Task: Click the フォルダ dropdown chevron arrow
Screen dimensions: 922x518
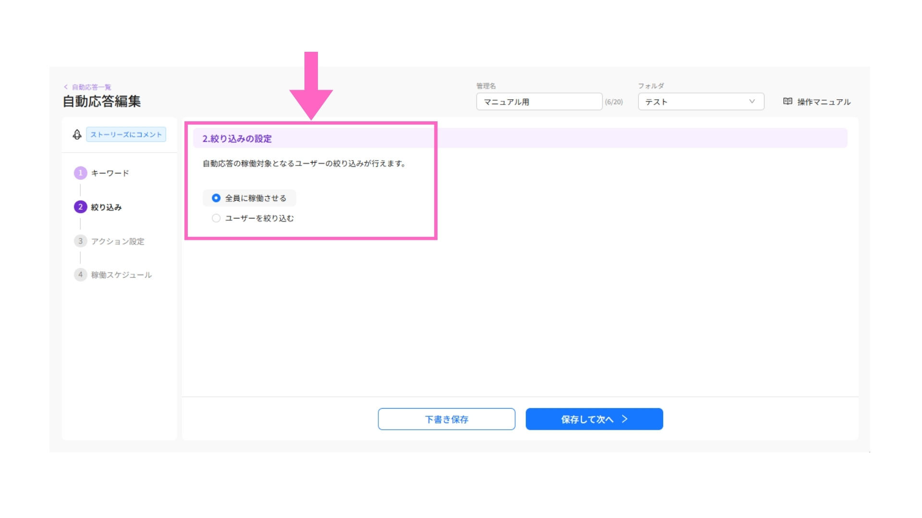Action: [x=752, y=102]
